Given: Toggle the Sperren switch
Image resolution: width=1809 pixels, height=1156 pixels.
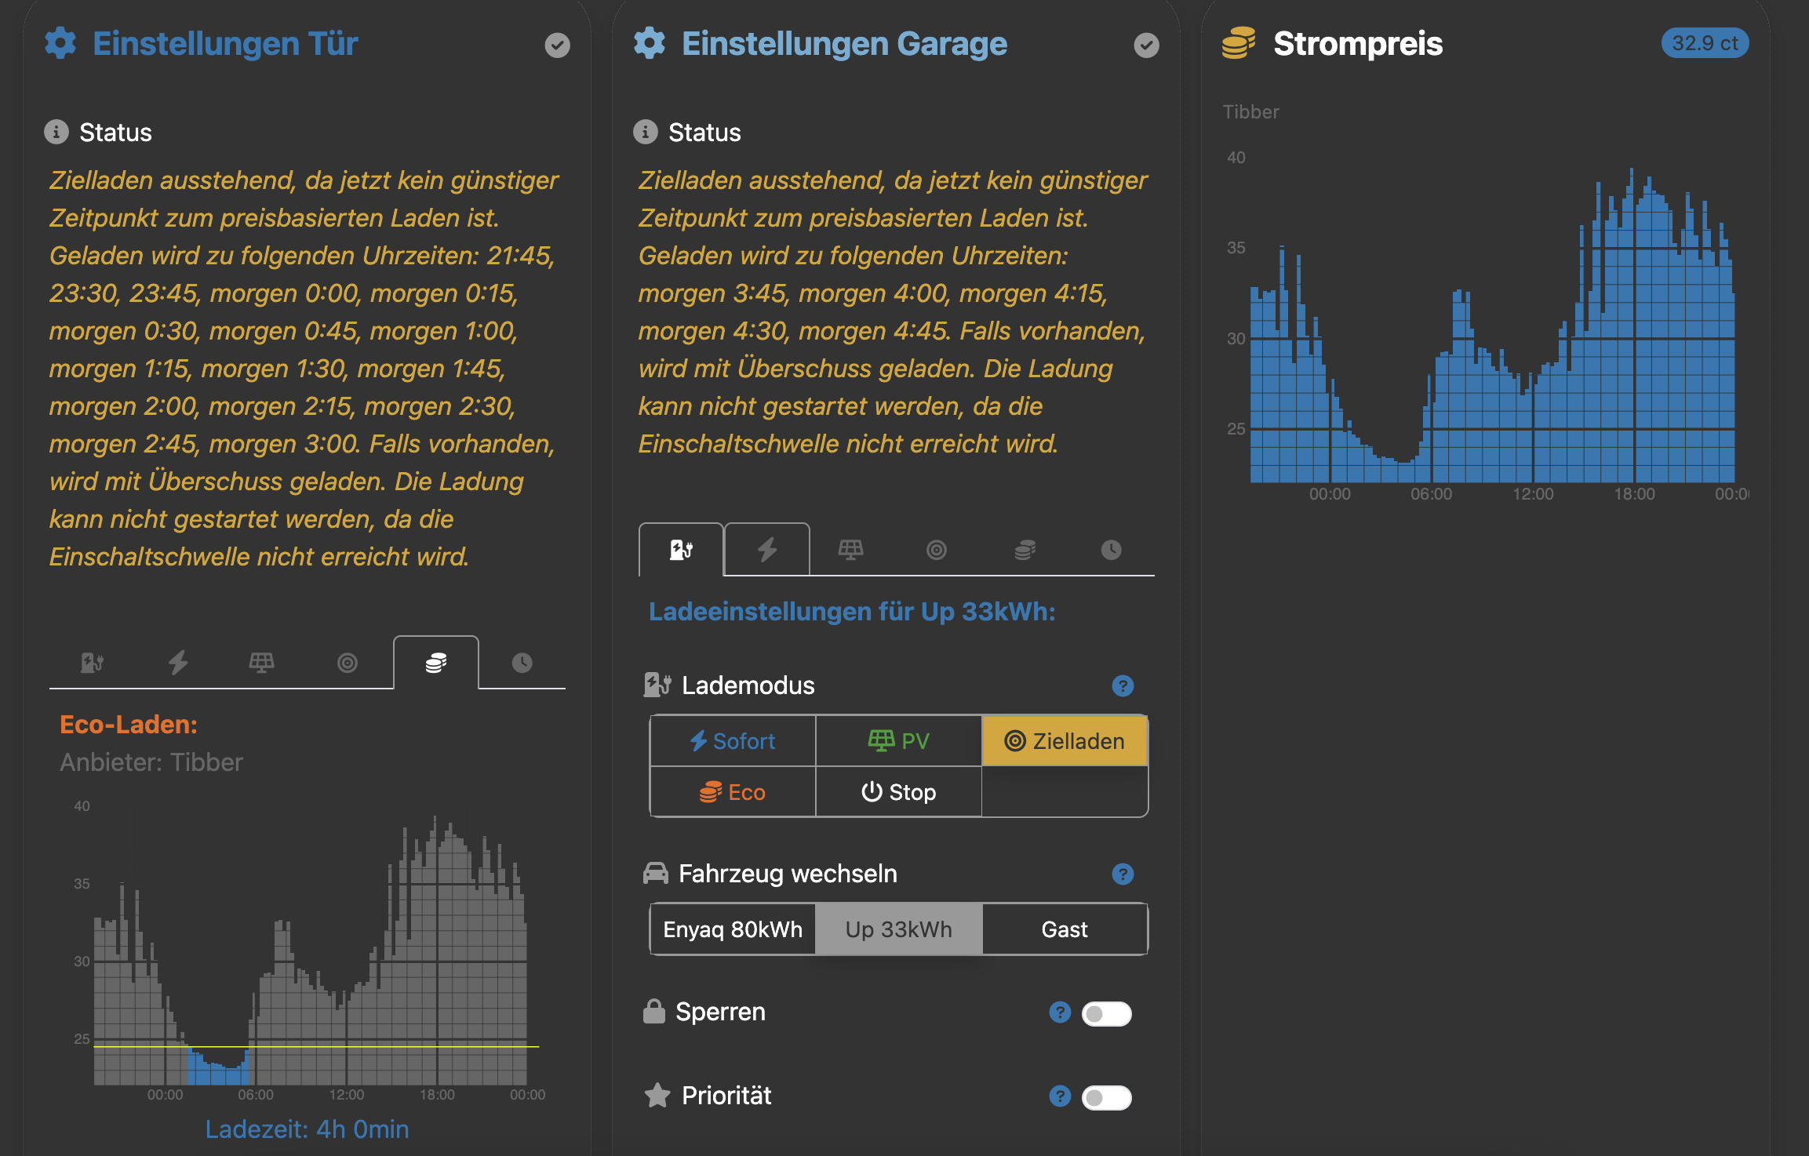Looking at the screenshot, I should pos(1106,1013).
